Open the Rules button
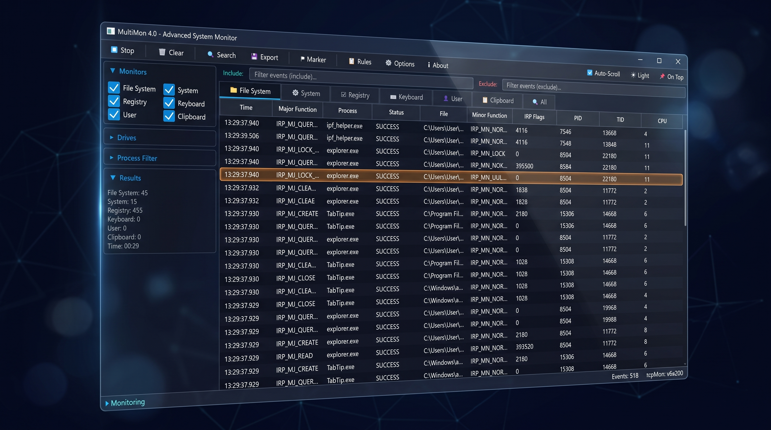The width and height of the screenshot is (771, 430). [x=360, y=62]
